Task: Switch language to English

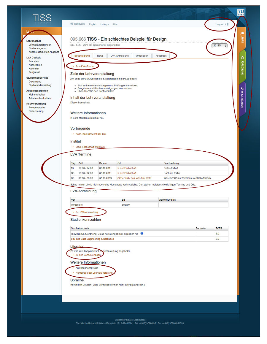Action: tap(93, 24)
